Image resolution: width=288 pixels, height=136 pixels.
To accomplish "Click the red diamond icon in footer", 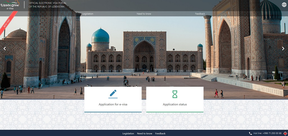I will coord(285,133).
